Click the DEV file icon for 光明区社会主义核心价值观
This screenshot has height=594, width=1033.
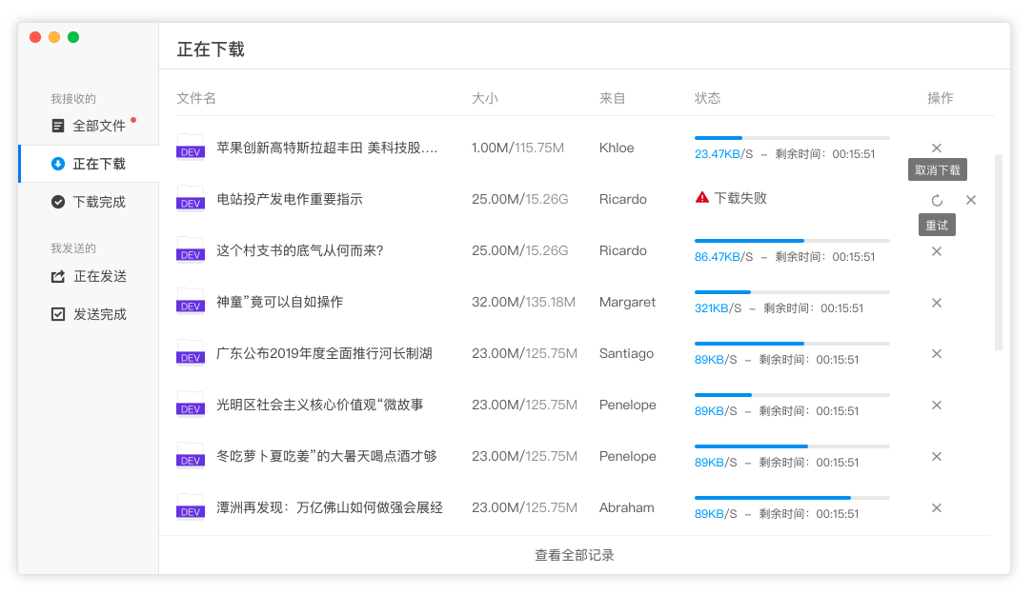191,405
